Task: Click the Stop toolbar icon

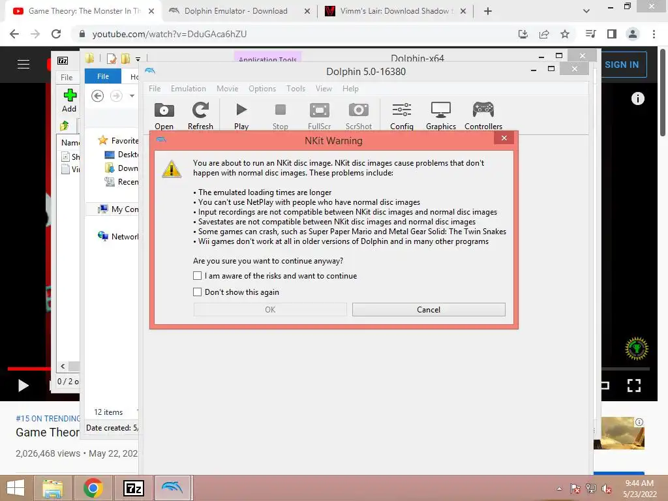Action: click(281, 116)
